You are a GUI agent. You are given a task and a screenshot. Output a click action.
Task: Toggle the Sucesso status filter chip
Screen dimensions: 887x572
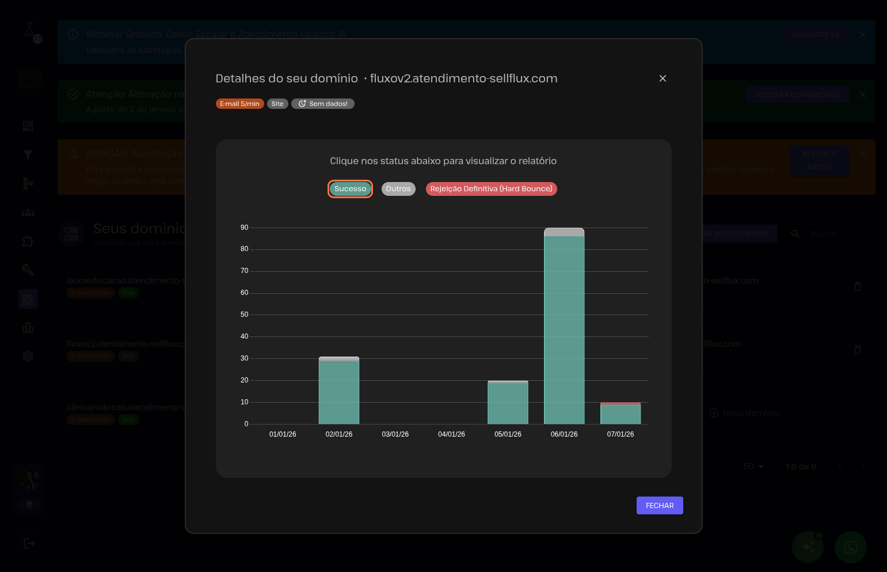coord(350,189)
